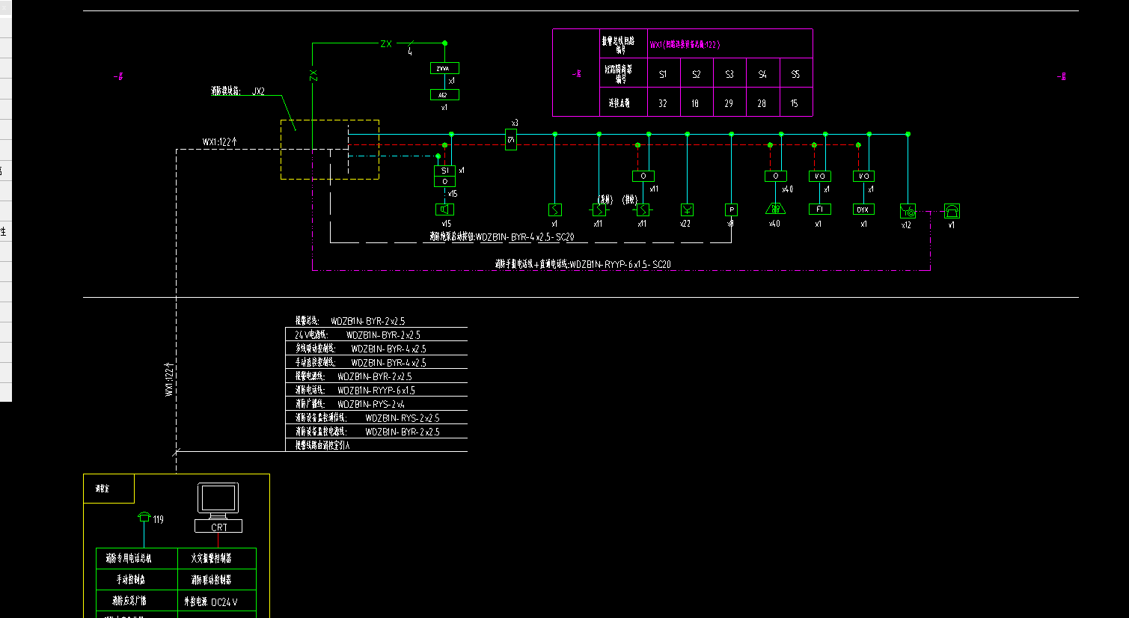Select the vertical 'WX1:122个' riser label
This screenshot has width=1129, height=618.
(169, 379)
